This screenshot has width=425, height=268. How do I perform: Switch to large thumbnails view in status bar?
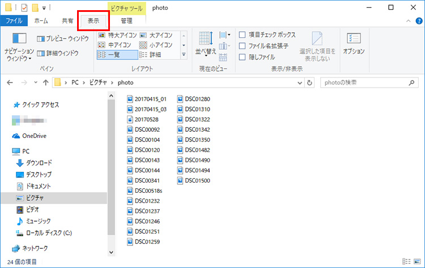click(416, 262)
